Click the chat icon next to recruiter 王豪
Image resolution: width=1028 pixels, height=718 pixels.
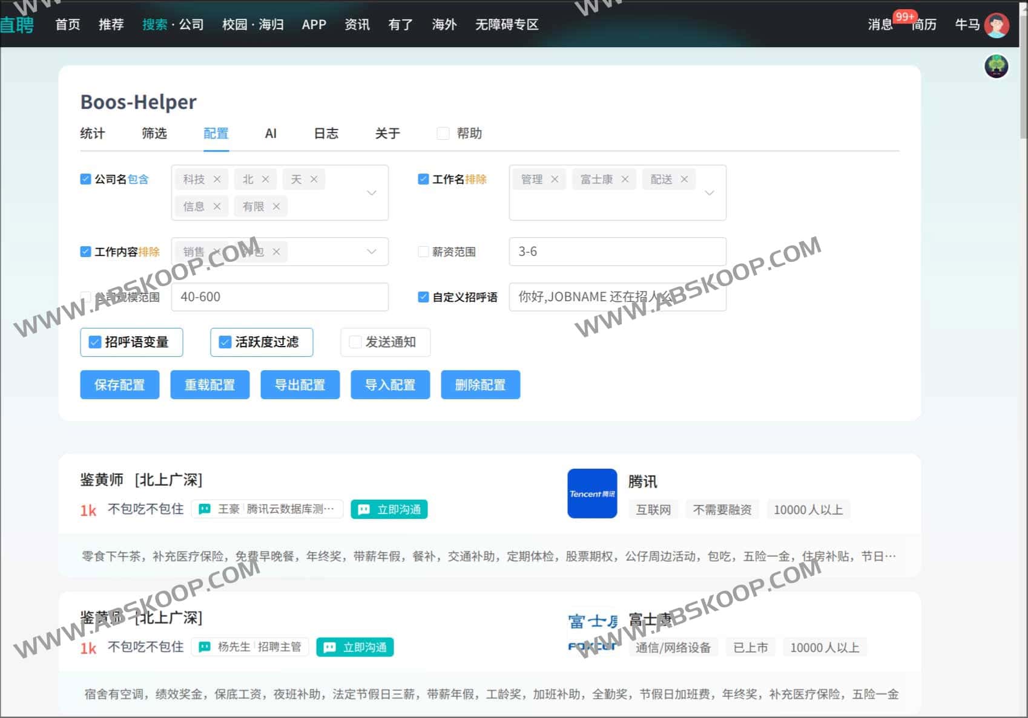[x=204, y=509]
